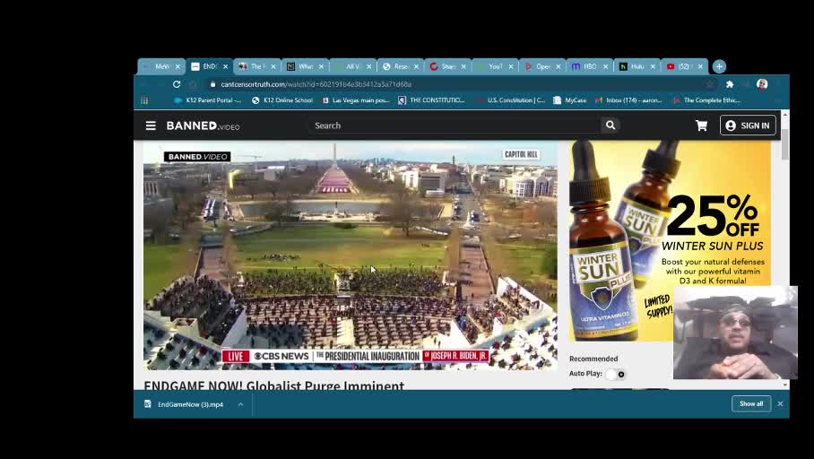Close the Hulu tab

[x=653, y=66]
